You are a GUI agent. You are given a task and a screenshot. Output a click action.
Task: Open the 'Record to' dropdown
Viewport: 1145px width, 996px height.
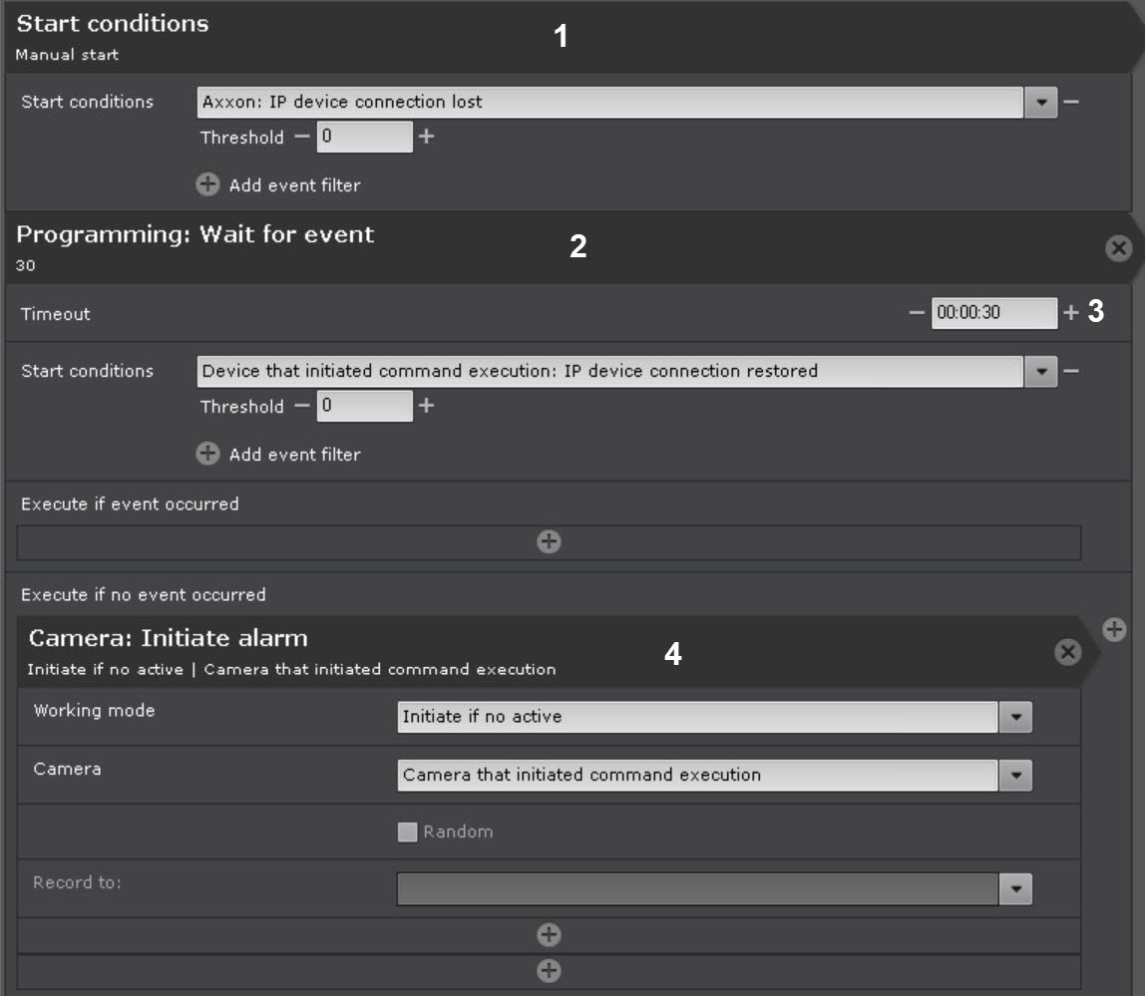coord(1016,888)
